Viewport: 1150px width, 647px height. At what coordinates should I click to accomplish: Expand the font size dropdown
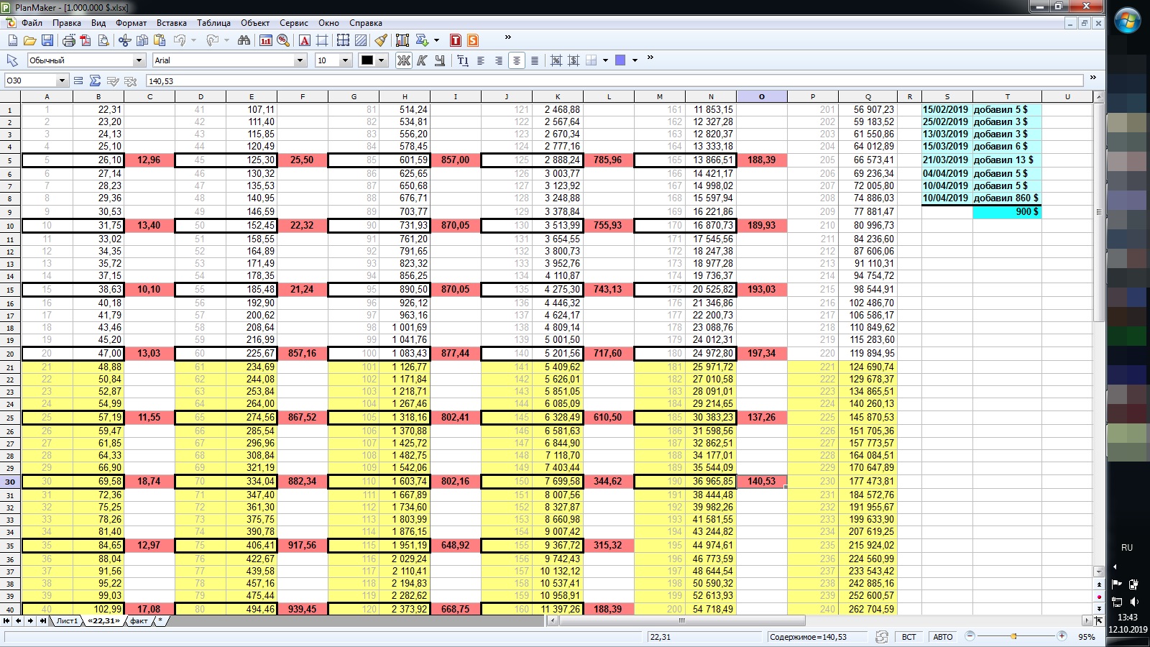[x=345, y=60]
